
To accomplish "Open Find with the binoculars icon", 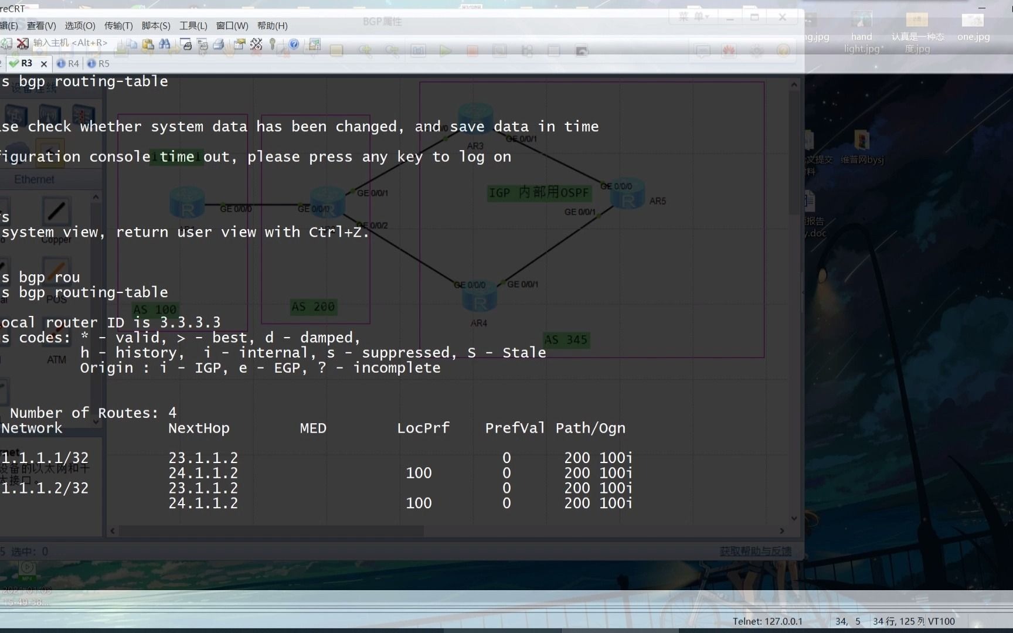I will pyautogui.click(x=165, y=44).
